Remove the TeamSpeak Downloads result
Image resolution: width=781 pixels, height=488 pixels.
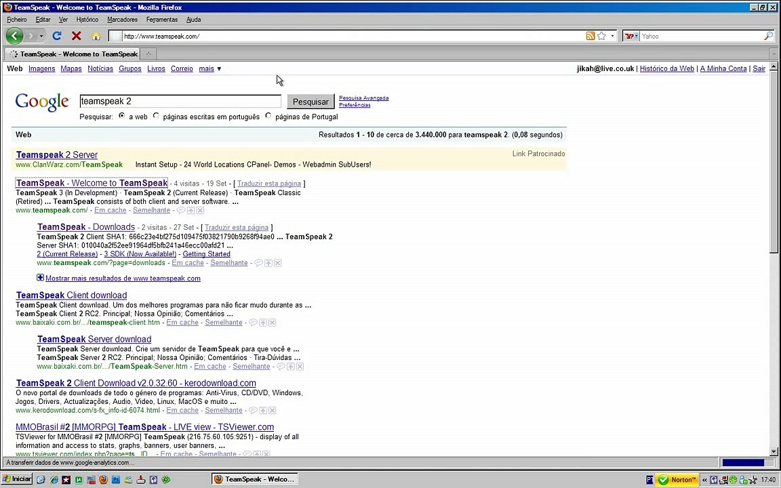tap(277, 263)
